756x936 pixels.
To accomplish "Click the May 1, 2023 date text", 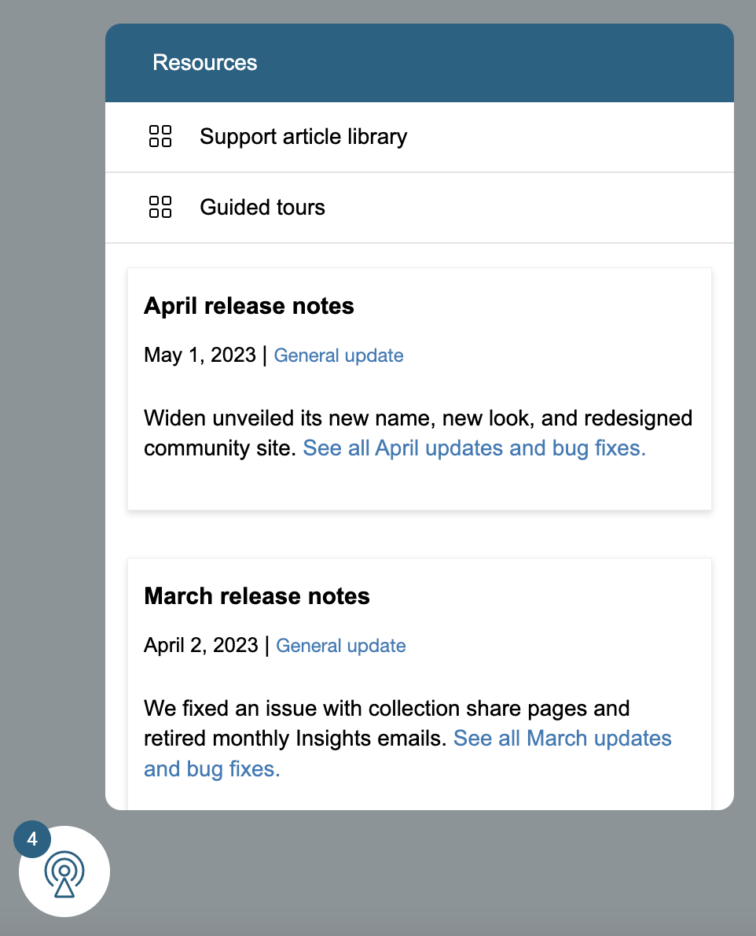I will (x=200, y=356).
